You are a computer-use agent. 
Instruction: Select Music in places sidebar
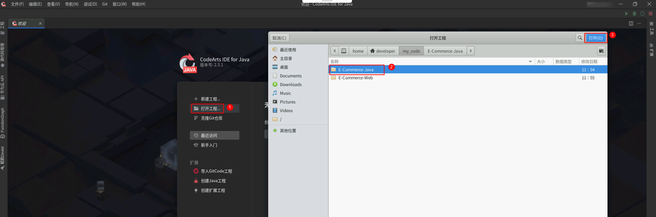pyautogui.click(x=298, y=93)
